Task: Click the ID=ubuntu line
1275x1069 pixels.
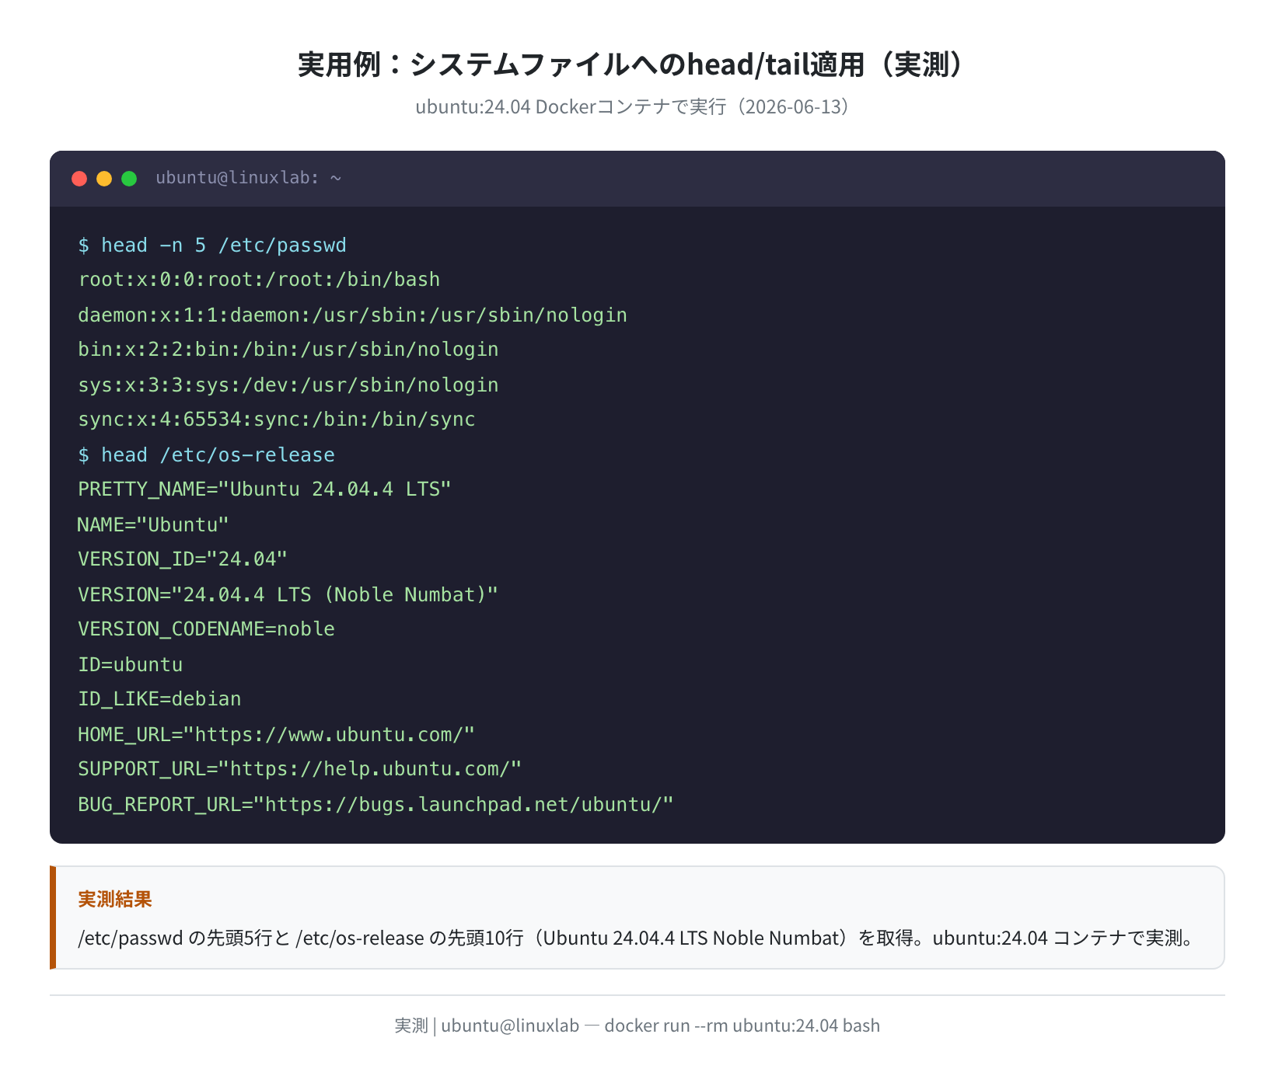Action: tap(130, 665)
